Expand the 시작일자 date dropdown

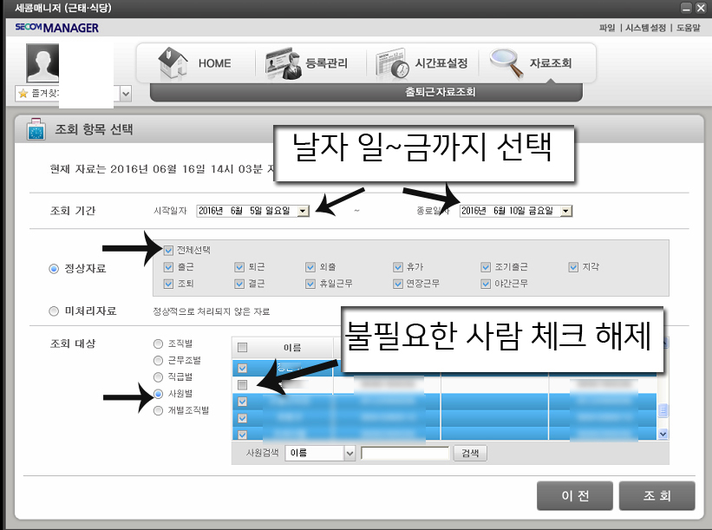pyautogui.click(x=303, y=211)
